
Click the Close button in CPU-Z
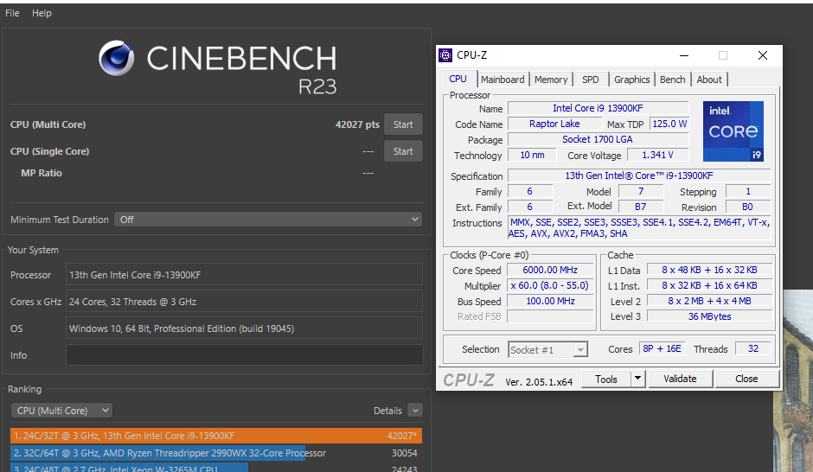(x=746, y=379)
